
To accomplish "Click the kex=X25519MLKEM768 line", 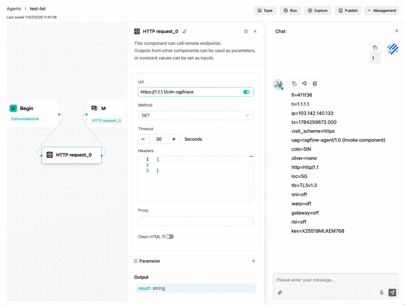I will [318, 231].
